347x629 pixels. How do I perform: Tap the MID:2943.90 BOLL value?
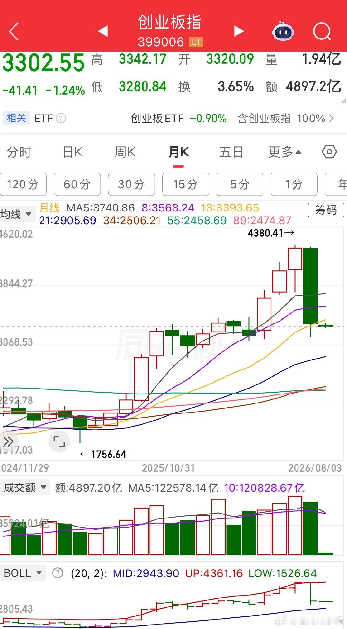pyautogui.click(x=146, y=573)
